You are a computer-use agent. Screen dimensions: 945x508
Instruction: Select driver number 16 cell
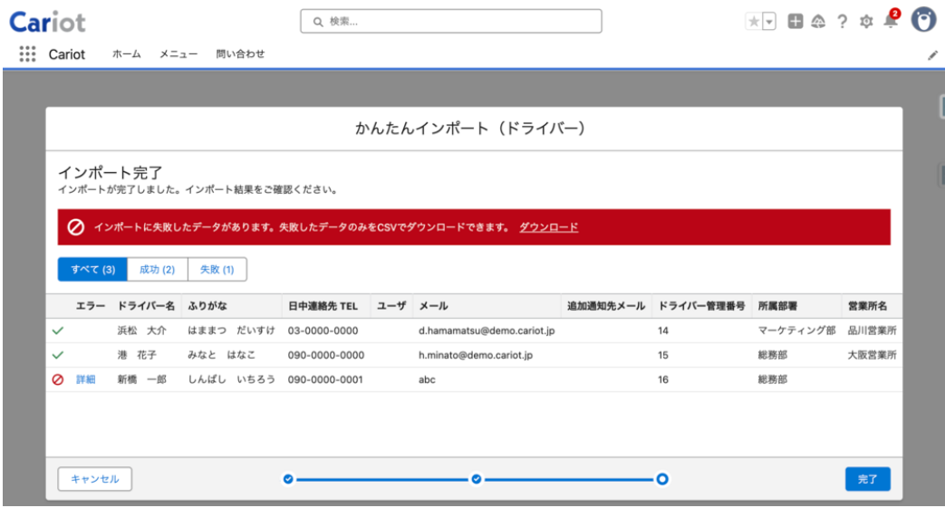(x=663, y=379)
